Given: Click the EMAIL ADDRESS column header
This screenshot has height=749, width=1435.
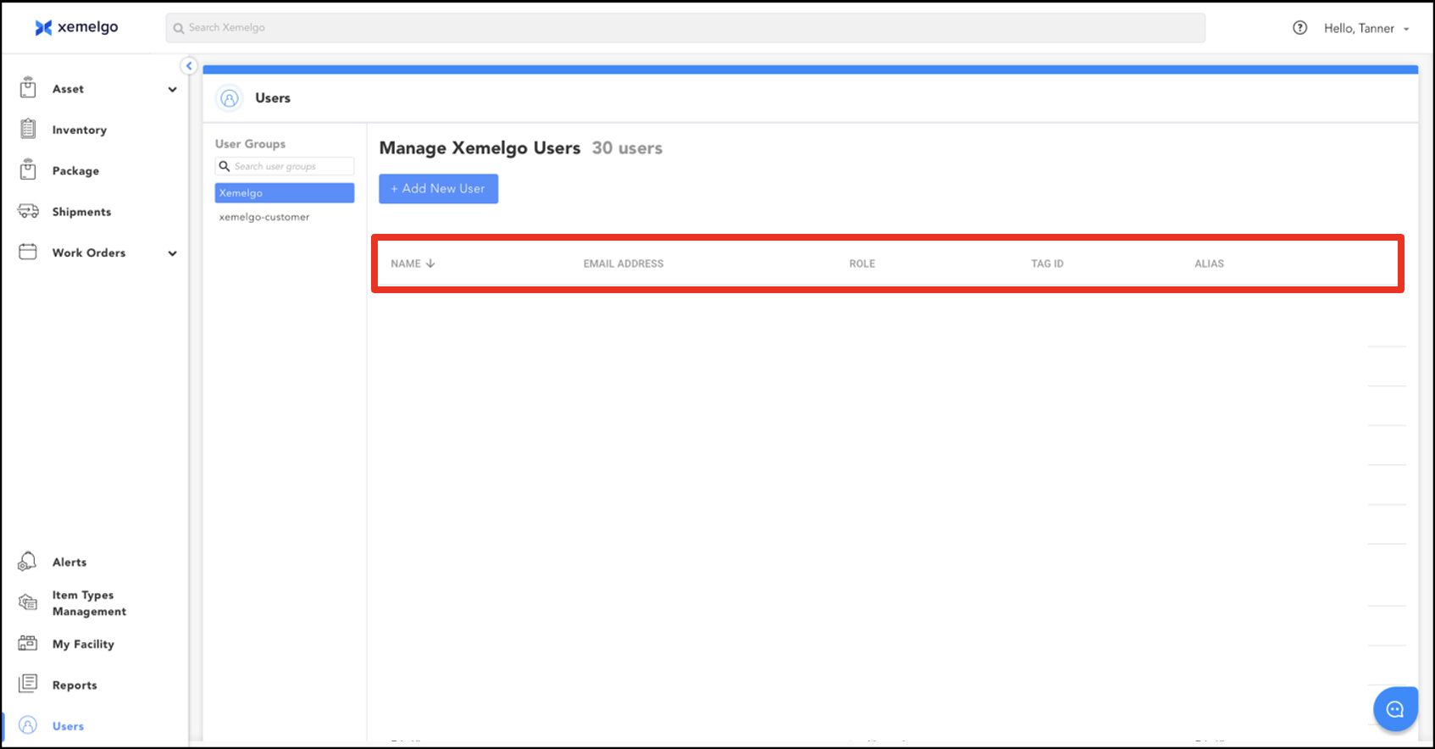Looking at the screenshot, I should pos(623,264).
